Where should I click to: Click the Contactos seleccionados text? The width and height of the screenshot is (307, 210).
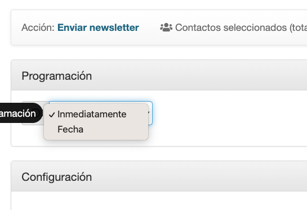point(241,28)
